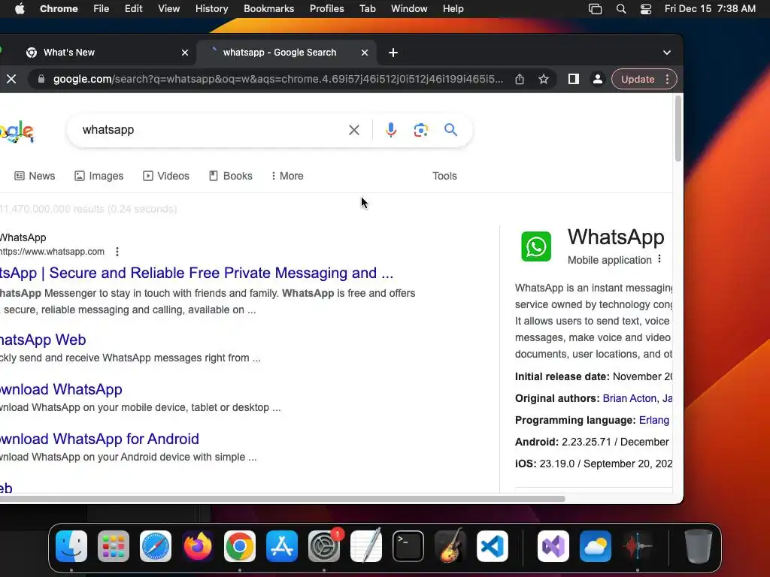This screenshot has width=770, height=577.
Task: Open the Bookmarks menu
Action: click(x=268, y=9)
